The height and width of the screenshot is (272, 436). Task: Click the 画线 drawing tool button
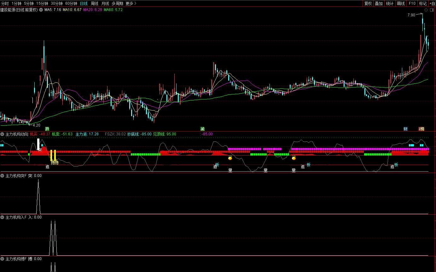pyautogui.click(x=401, y=3)
